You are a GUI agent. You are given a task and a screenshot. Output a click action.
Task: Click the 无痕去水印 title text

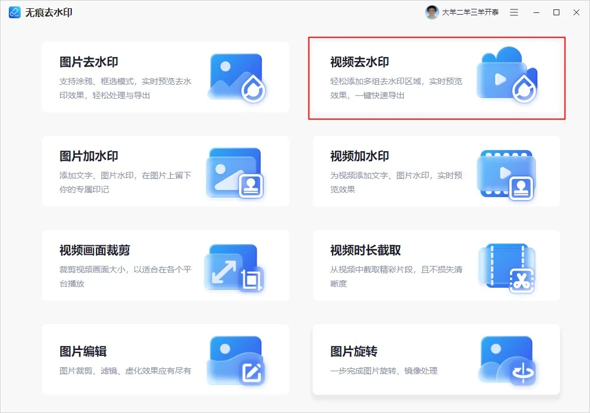(49, 12)
